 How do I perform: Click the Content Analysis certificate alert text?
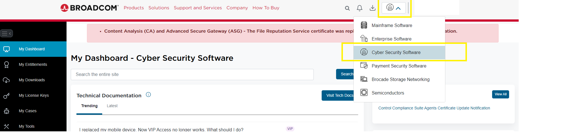pos(229,31)
